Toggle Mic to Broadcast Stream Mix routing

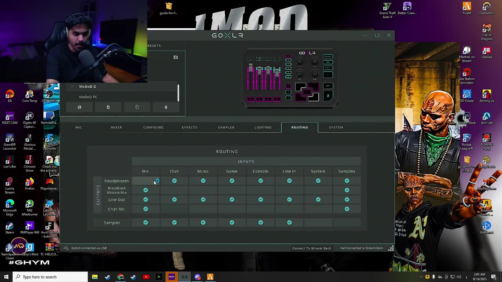[146, 190]
